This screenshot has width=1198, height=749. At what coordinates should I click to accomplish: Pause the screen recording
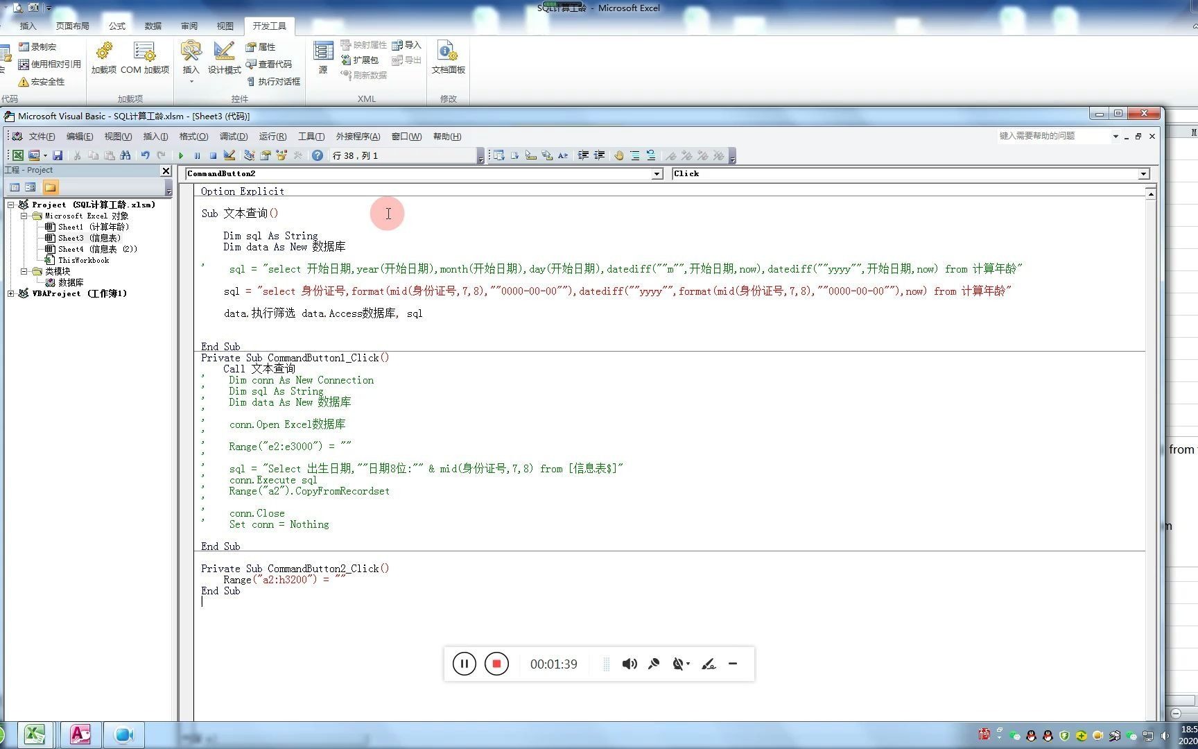pos(463,664)
